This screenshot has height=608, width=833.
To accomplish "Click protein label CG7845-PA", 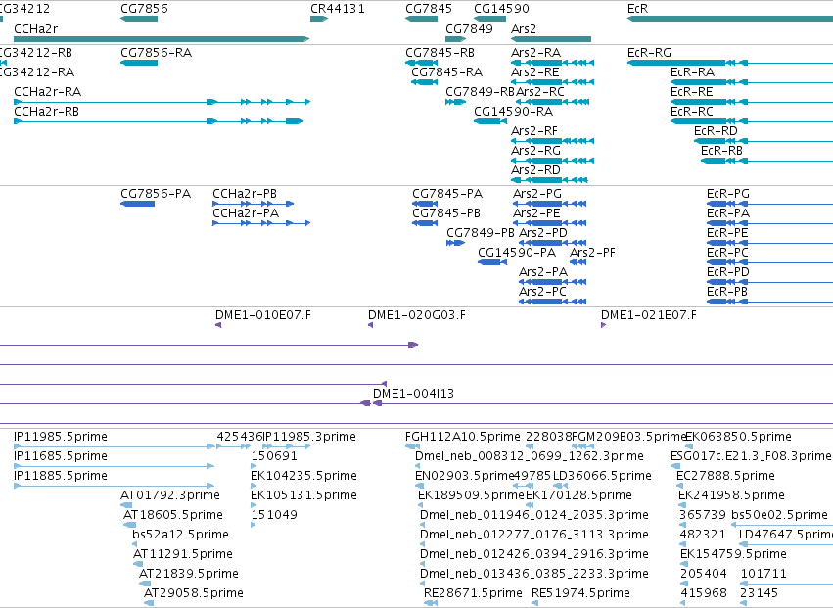I will pyautogui.click(x=447, y=194).
